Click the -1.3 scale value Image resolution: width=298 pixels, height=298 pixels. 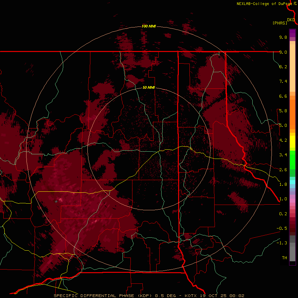pyautogui.click(x=282, y=243)
